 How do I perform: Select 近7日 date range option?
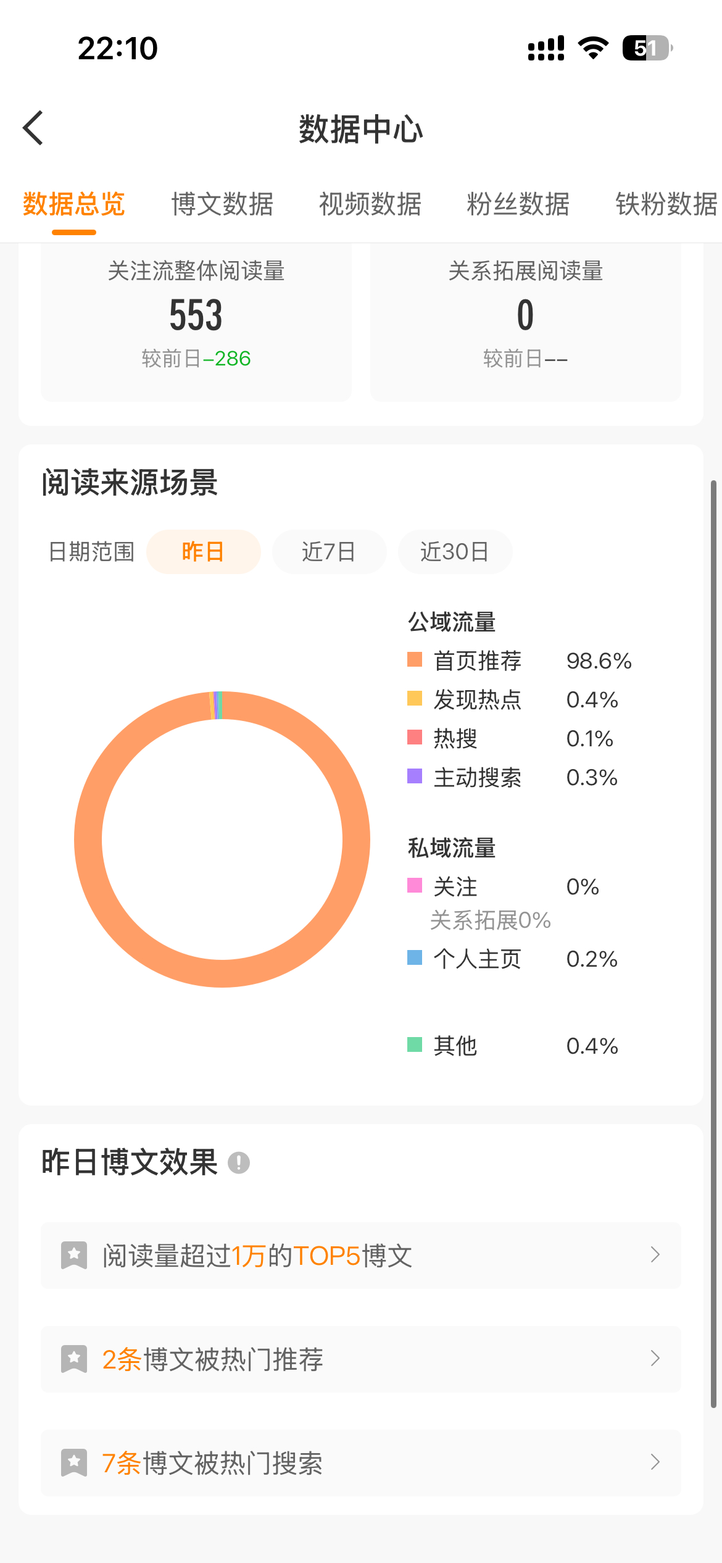pos(329,552)
